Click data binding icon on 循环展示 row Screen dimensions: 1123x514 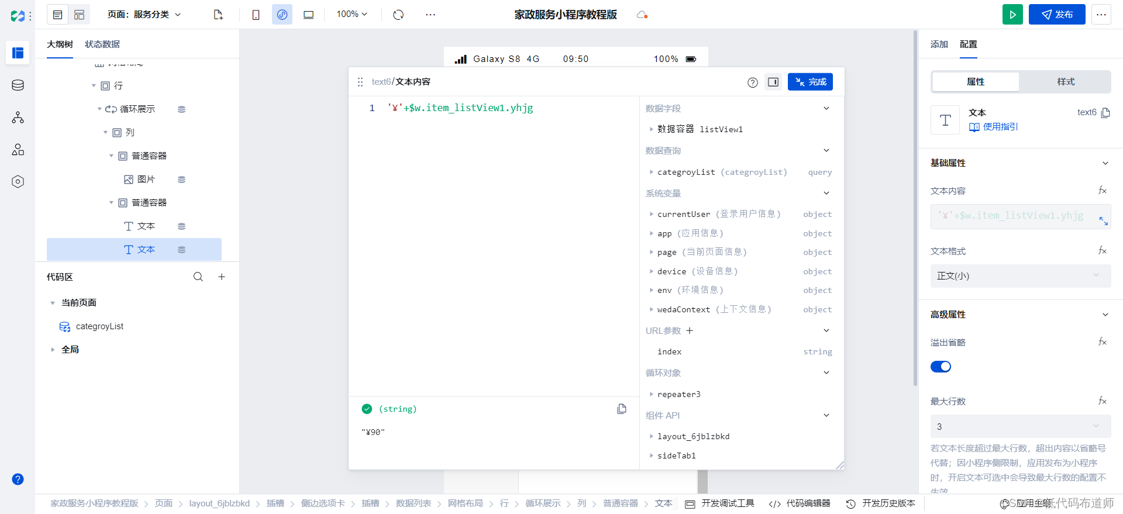[x=181, y=109]
